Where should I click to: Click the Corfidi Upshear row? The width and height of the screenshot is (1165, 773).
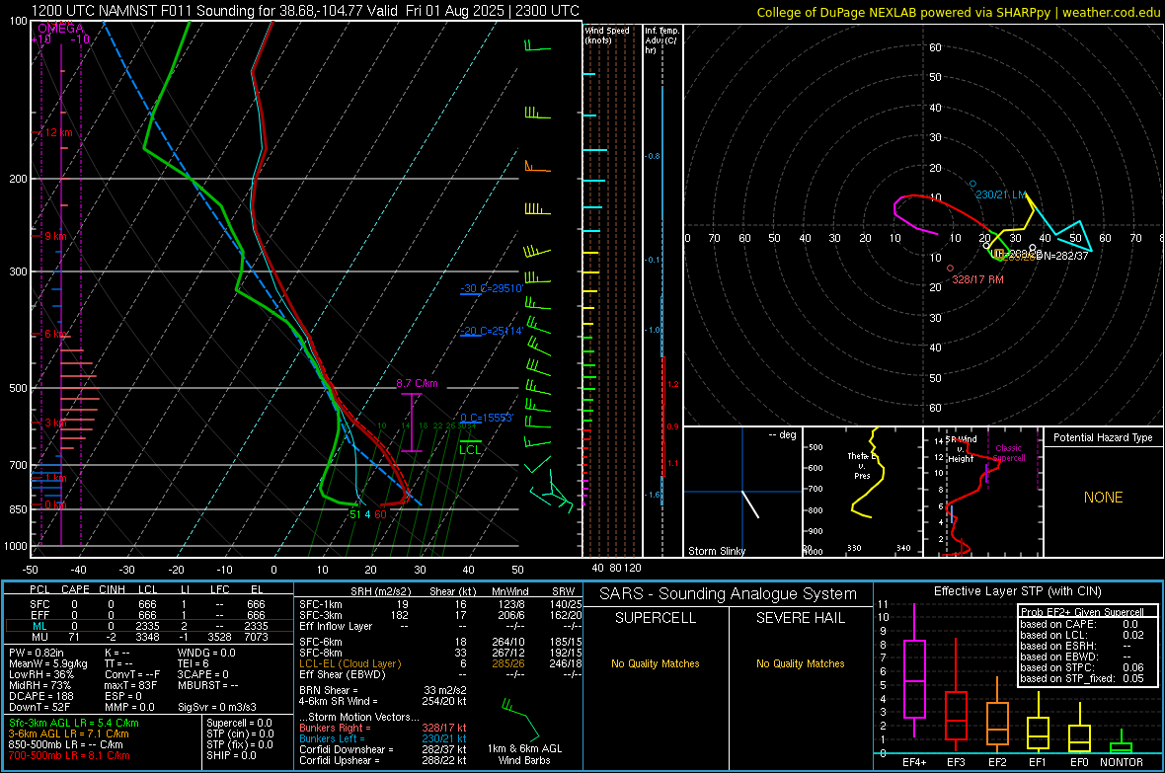click(x=383, y=760)
